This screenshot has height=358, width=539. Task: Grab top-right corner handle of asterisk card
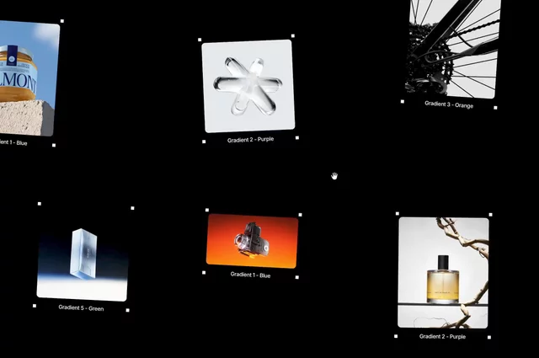point(293,35)
